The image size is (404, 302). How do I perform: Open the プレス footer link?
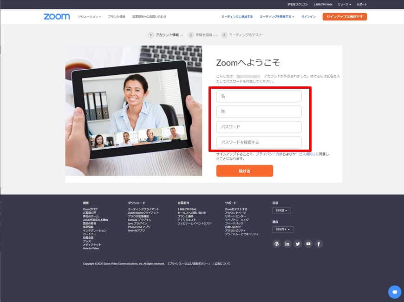(87, 241)
